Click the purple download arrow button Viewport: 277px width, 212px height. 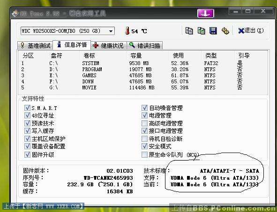(205, 13)
